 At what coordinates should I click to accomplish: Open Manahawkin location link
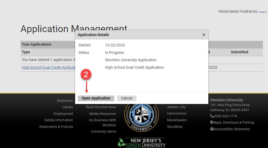click(x=177, y=120)
